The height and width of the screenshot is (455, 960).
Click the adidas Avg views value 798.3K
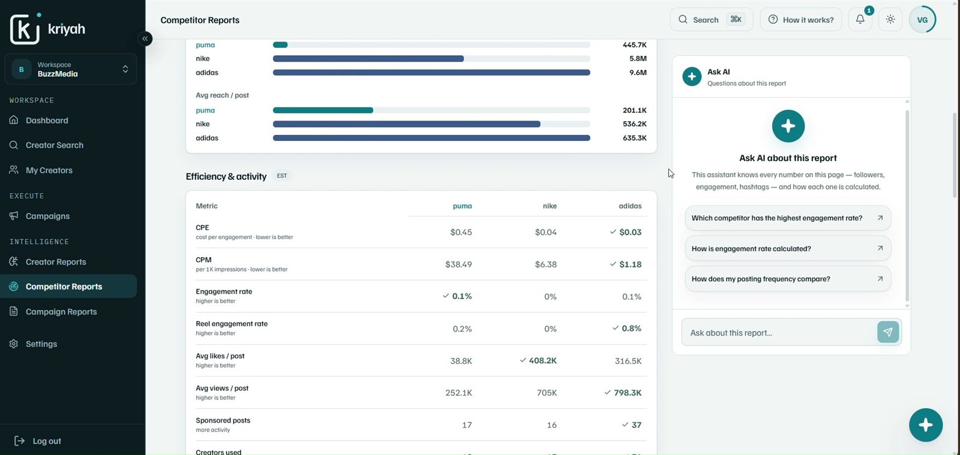click(628, 393)
